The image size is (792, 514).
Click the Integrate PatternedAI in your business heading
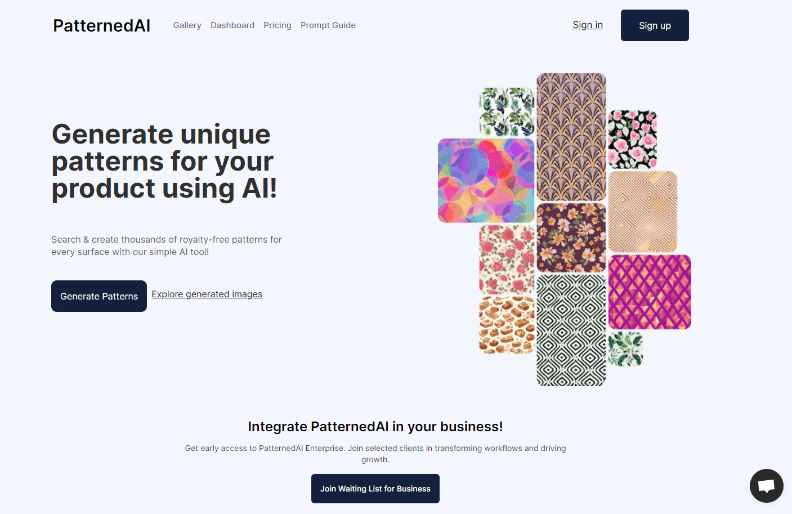375,427
